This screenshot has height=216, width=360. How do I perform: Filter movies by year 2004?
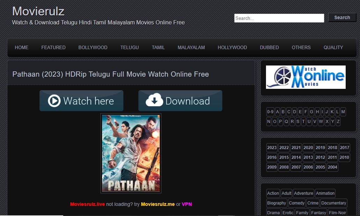click(x=332, y=167)
